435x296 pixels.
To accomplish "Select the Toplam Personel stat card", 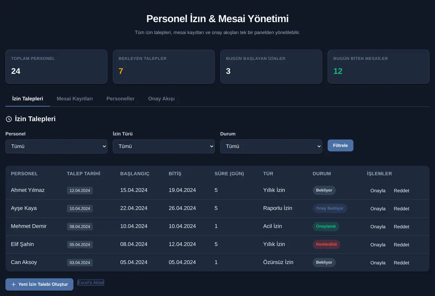I will coord(56,67).
